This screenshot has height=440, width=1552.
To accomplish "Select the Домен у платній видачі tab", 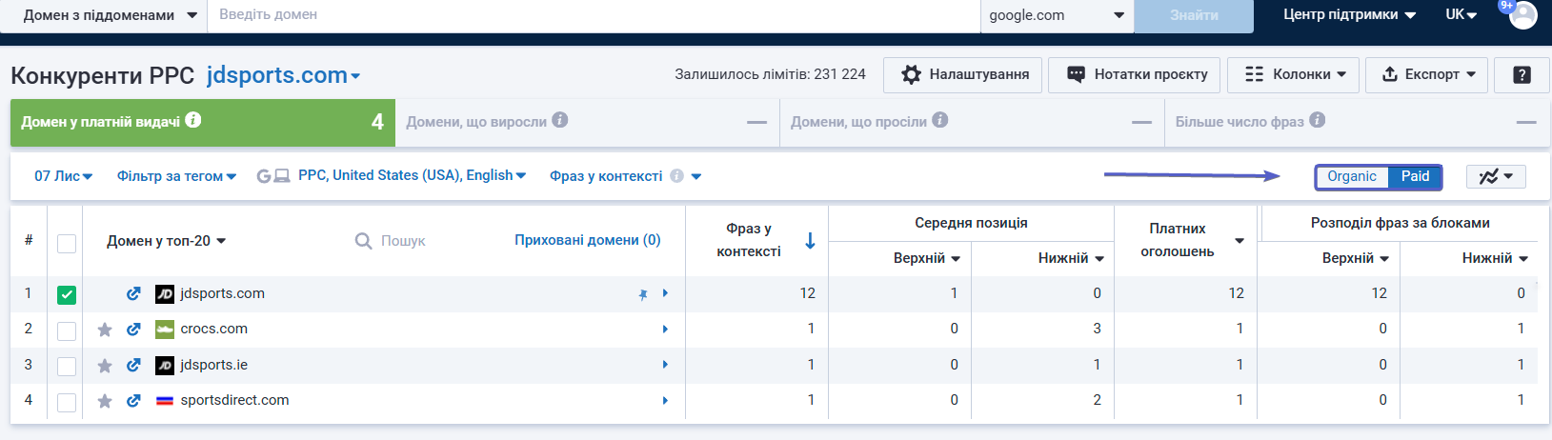I will (x=202, y=122).
